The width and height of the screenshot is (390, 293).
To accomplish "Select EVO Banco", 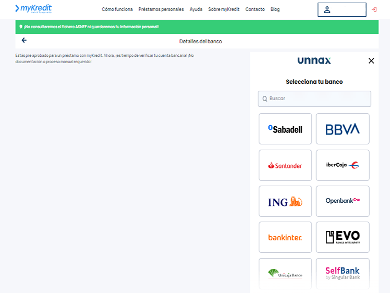I will click(343, 237).
